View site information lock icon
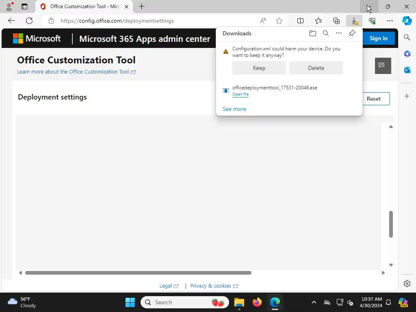Screen dimensions: 416x312 [x=51, y=21]
